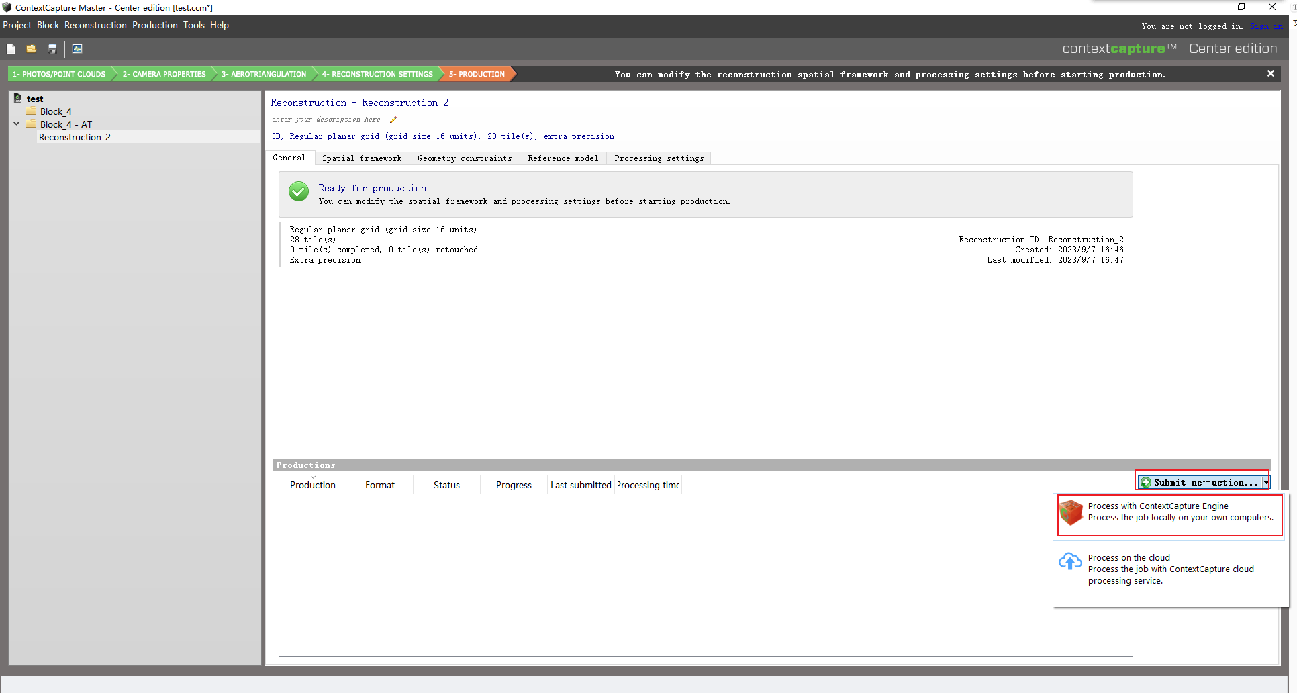Open the Submit new production dropdown arrow
1297x693 pixels.
(1266, 482)
